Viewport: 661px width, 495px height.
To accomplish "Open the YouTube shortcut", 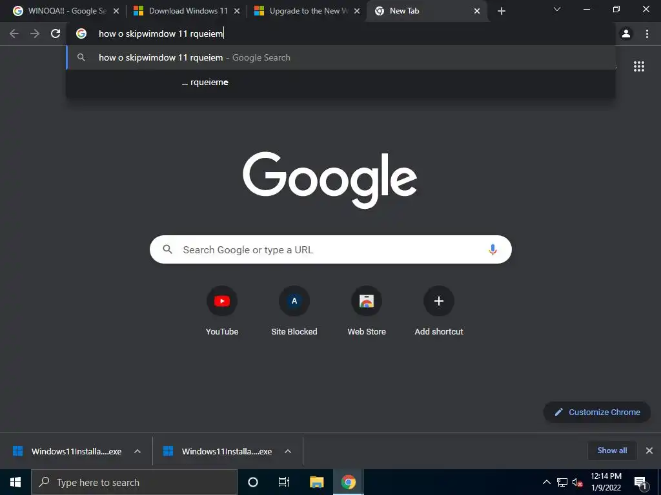I will tap(222, 311).
